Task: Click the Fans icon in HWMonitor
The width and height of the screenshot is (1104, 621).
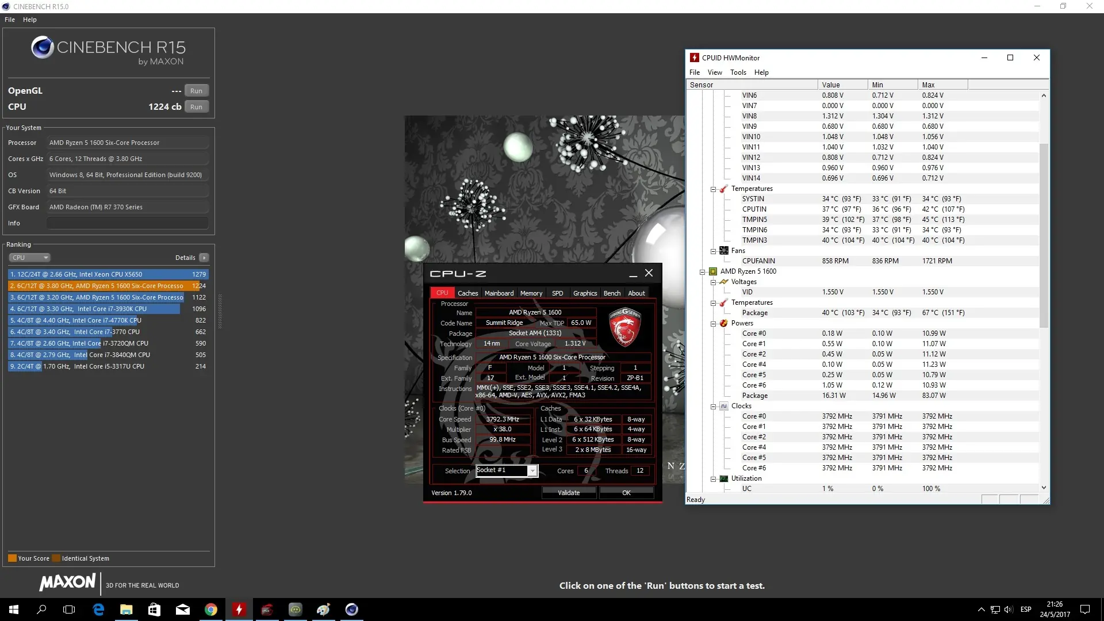Action: [x=724, y=251]
